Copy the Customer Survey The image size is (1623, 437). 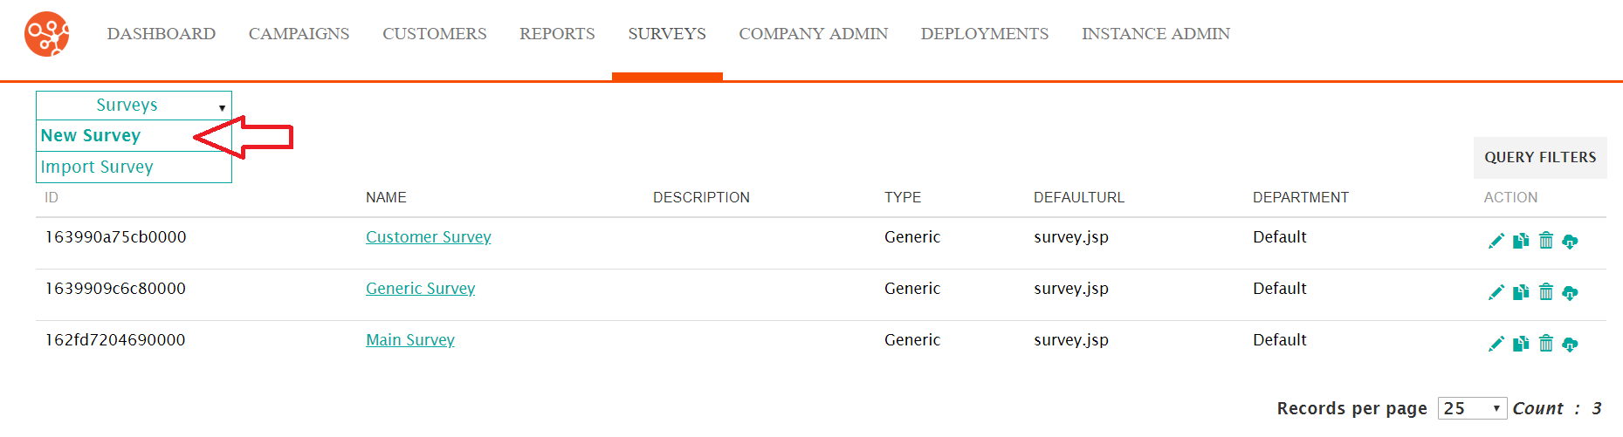pos(1521,241)
